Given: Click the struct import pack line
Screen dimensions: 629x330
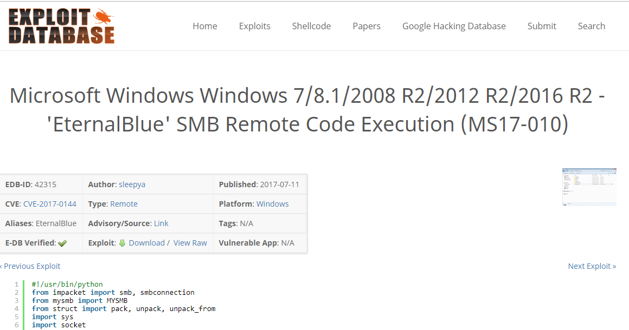Looking at the screenshot, I should click(x=124, y=309).
